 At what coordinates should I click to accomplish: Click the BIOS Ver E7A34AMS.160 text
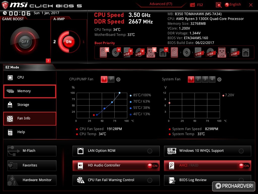click(x=188, y=38)
